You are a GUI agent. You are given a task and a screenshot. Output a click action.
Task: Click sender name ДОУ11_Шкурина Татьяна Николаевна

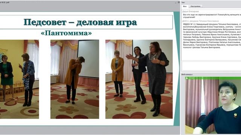coord(200,21)
